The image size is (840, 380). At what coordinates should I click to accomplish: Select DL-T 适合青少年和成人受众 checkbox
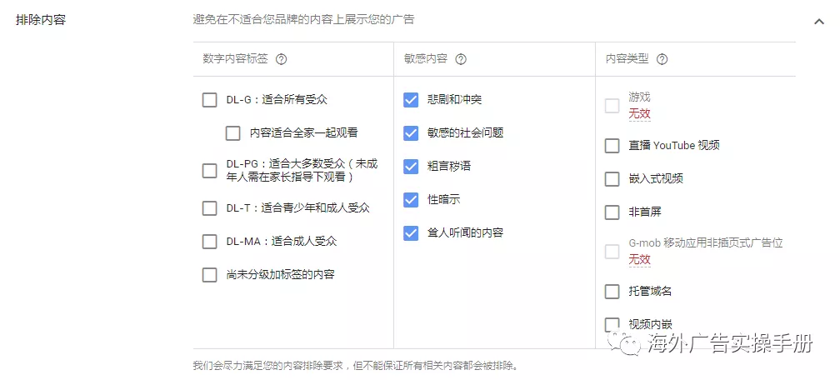point(209,208)
